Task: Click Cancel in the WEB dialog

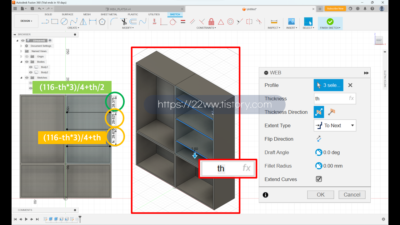Action: click(x=352, y=195)
